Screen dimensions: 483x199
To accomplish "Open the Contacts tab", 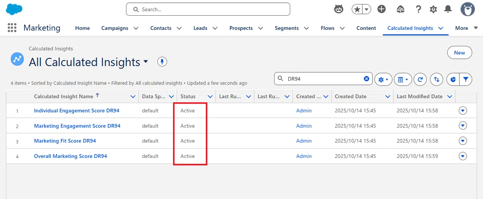I will click(161, 28).
